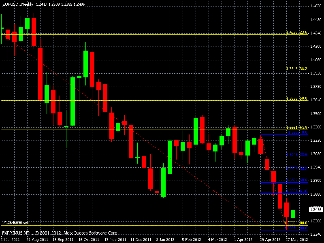Click the 1.2240 price scale value
The height and width of the screenshot is (243, 324).
pos(316,234)
